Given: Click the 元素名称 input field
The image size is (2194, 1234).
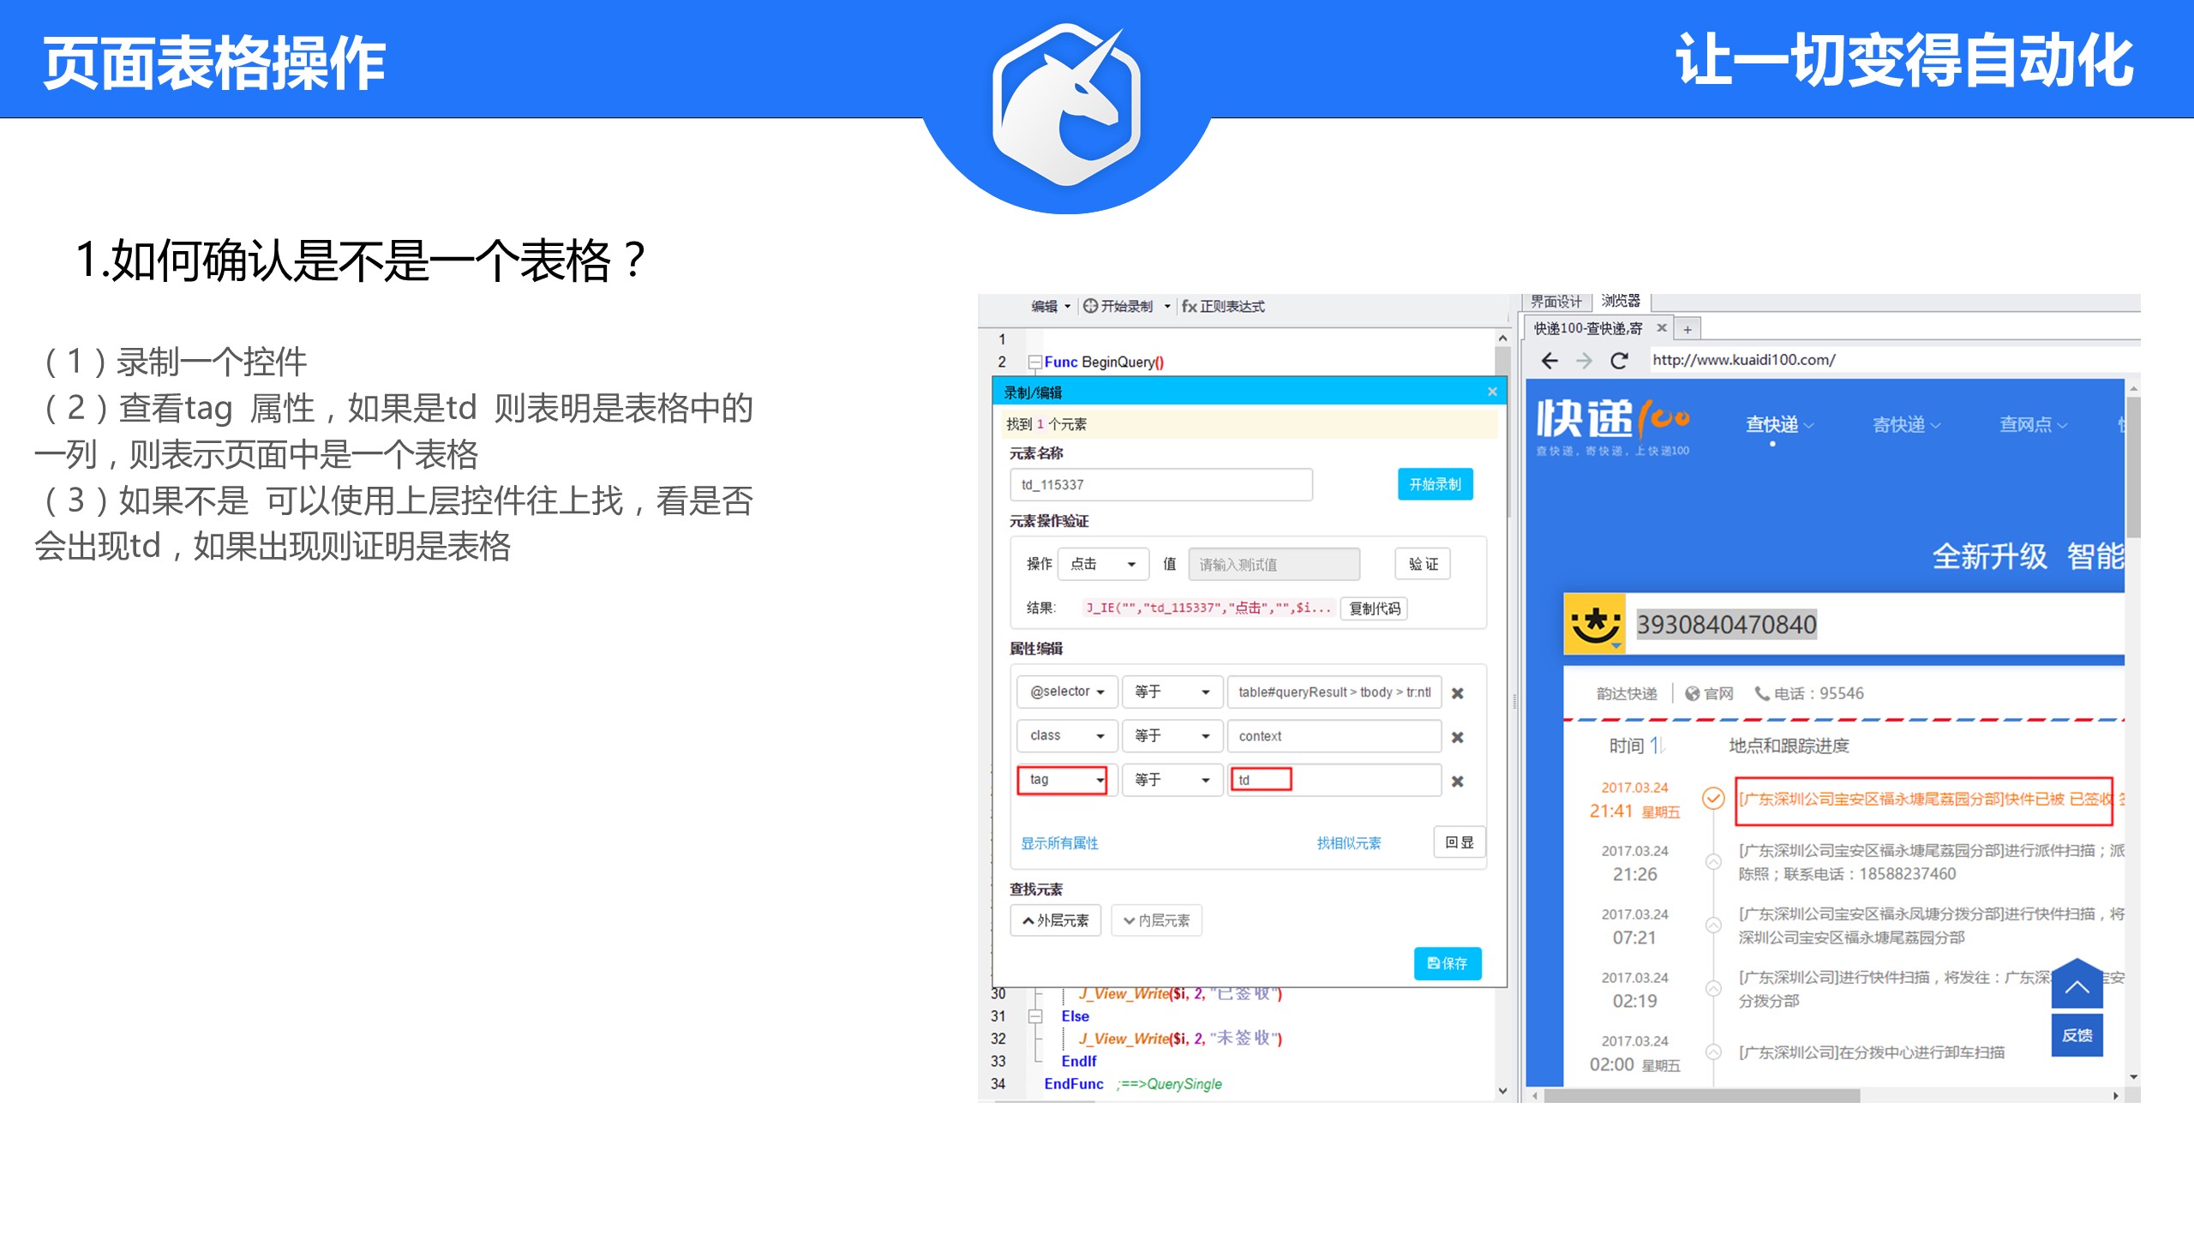Looking at the screenshot, I should point(1160,485).
